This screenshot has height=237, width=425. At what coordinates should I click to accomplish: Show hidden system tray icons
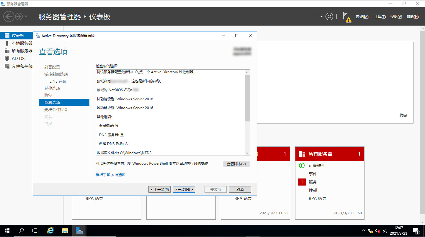363,231
